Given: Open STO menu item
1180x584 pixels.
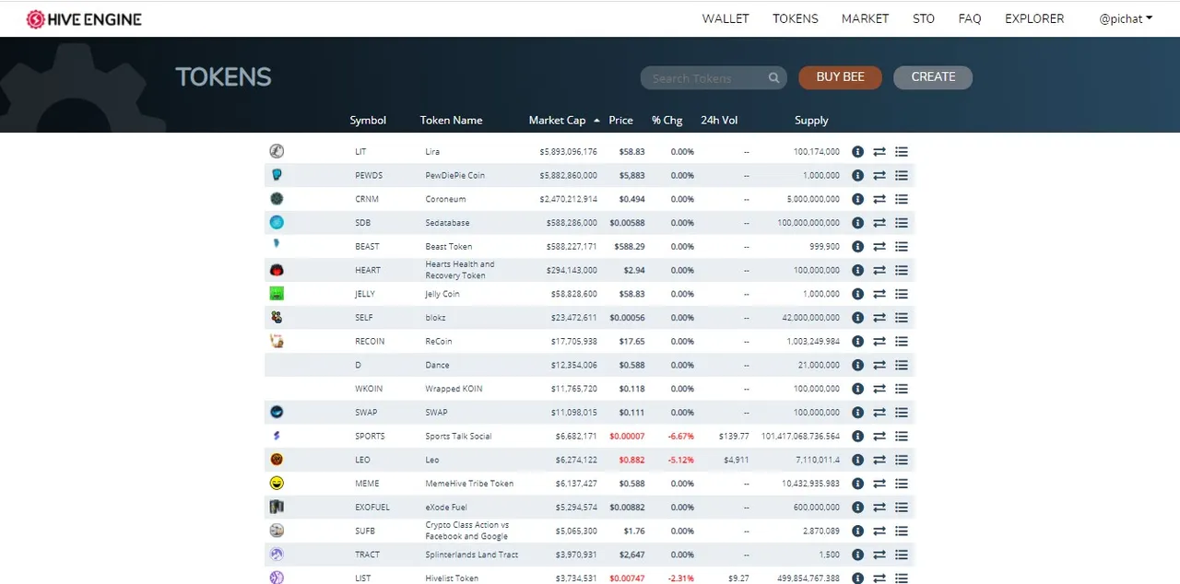Looking at the screenshot, I should [924, 18].
